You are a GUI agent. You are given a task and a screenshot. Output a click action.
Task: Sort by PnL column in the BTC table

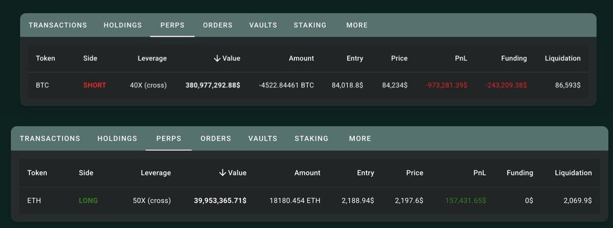[x=461, y=59]
